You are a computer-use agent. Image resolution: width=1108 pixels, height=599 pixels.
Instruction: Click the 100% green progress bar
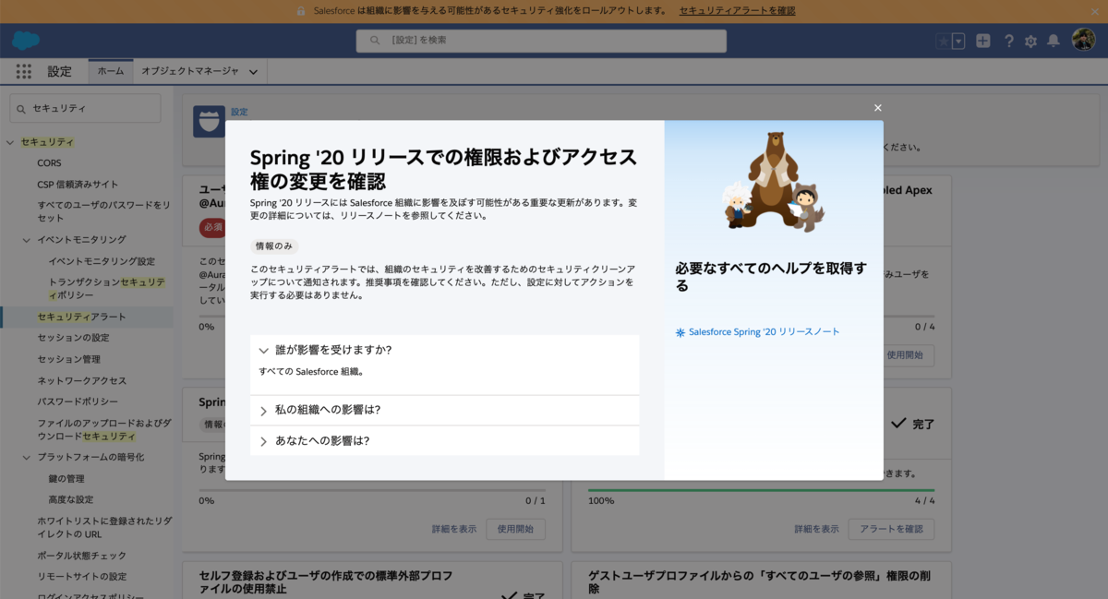761,490
